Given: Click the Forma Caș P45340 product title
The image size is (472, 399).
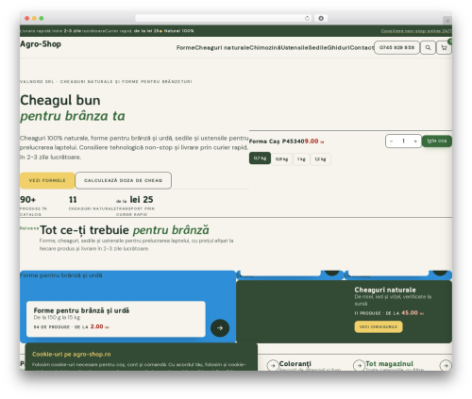Looking at the screenshot, I should [x=277, y=141].
